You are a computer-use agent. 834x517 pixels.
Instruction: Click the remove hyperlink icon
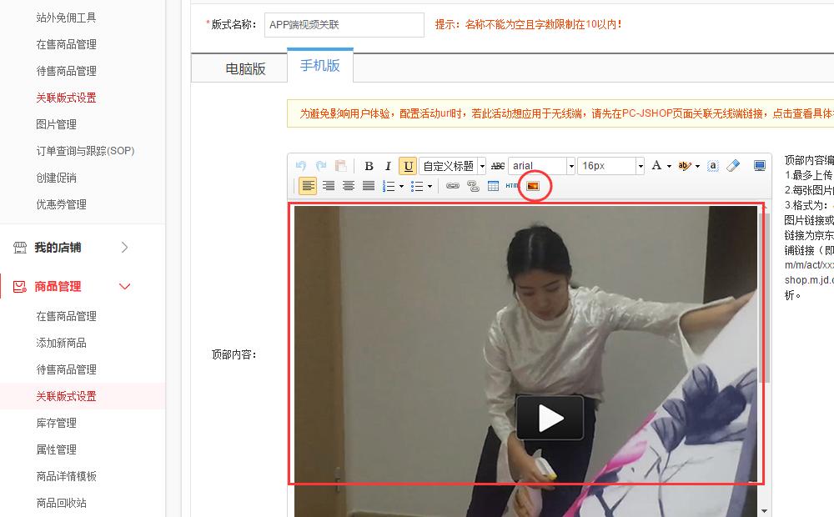[474, 187]
